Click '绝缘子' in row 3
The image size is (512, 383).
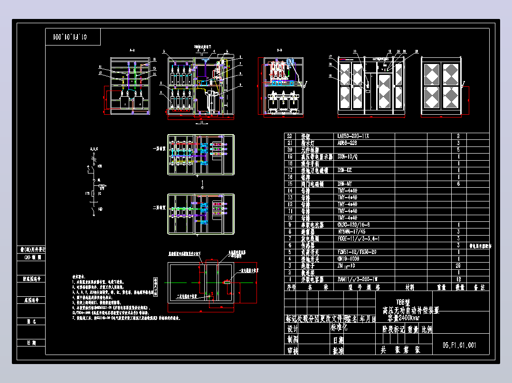click(x=308, y=265)
